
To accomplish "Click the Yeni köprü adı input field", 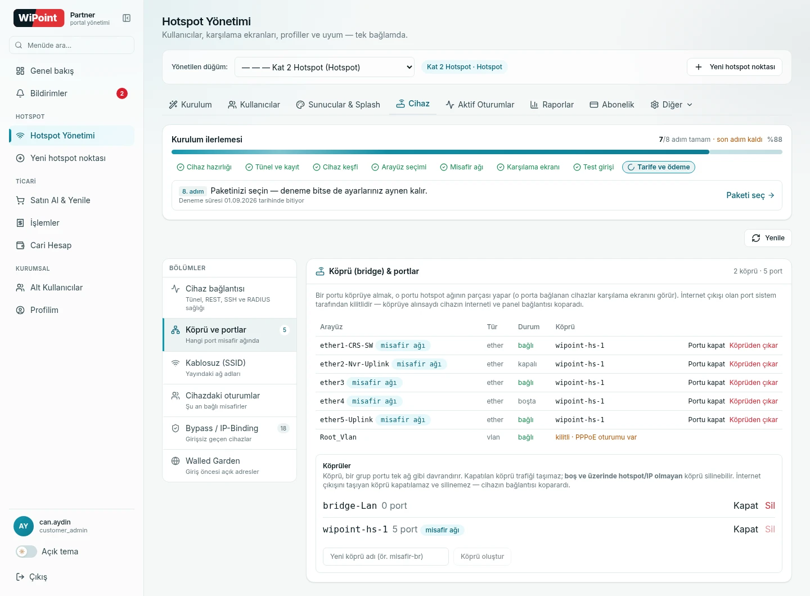I will click(x=386, y=557).
